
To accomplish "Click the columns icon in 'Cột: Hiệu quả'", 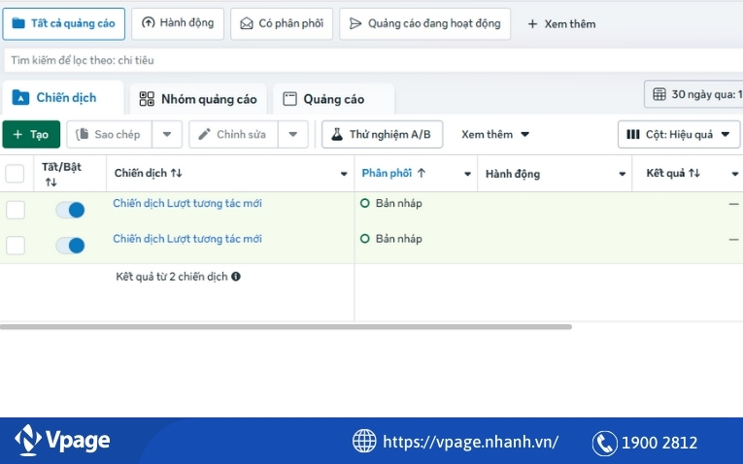I will (x=633, y=135).
